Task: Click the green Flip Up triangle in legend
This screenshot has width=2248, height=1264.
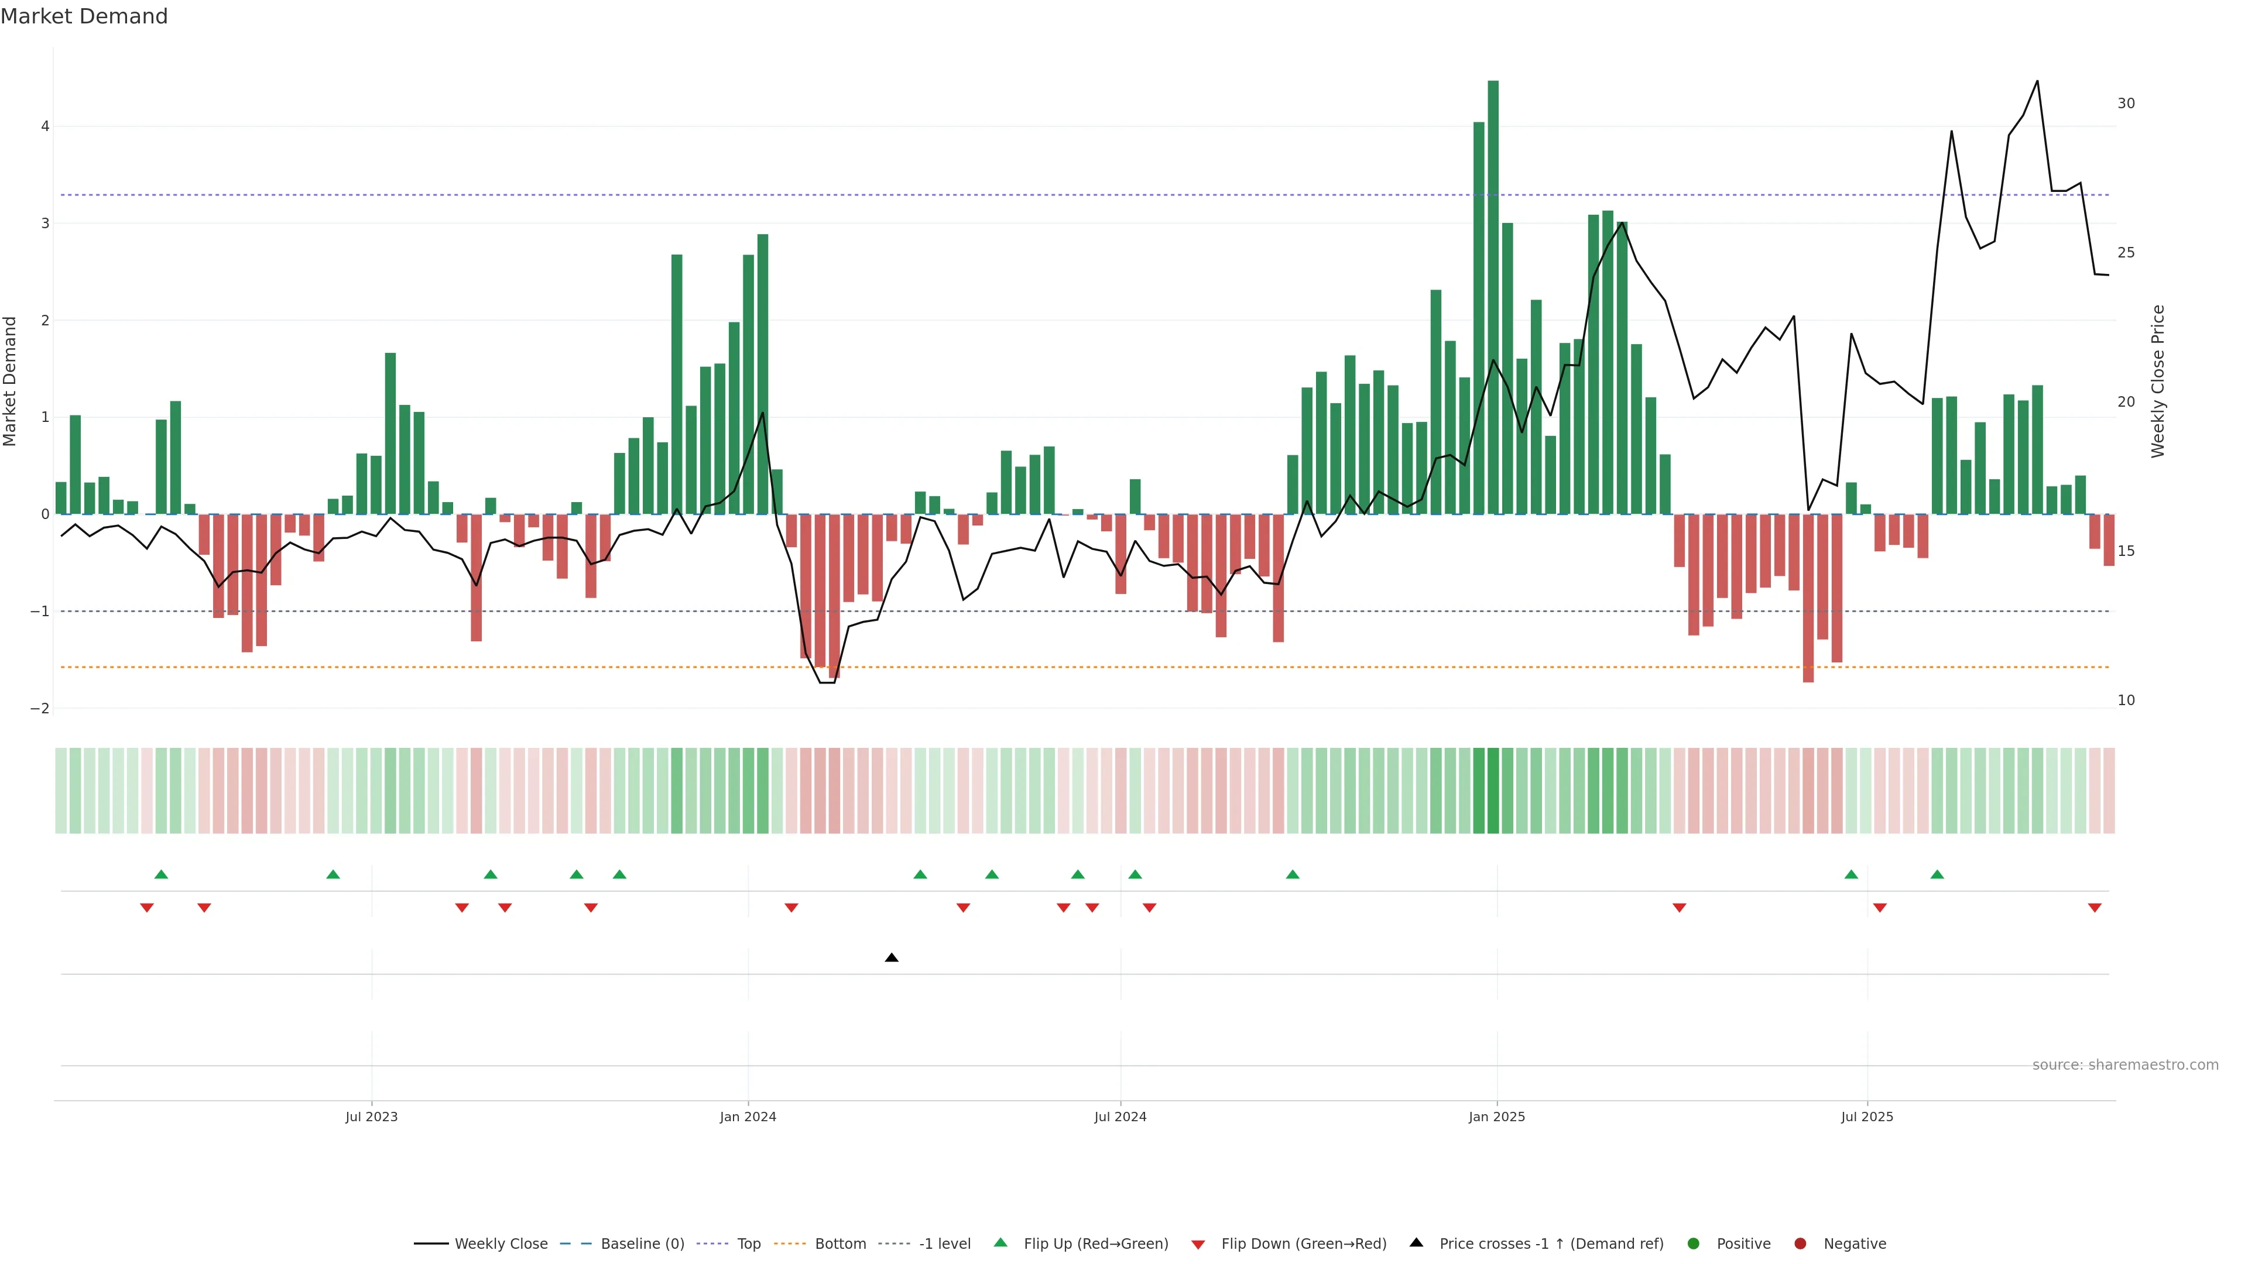Action: [x=1001, y=1242]
